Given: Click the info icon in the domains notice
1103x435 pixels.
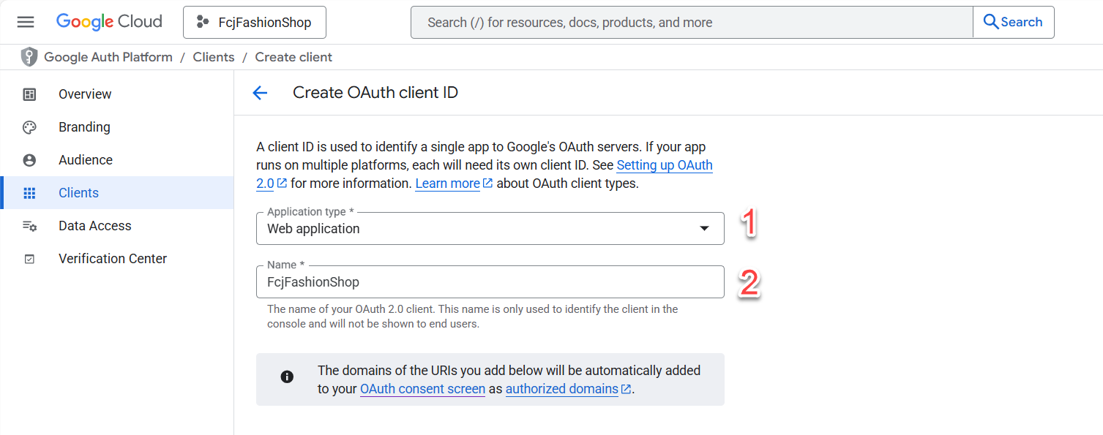Looking at the screenshot, I should point(287,377).
